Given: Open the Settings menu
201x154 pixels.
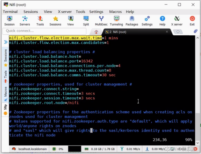Looking at the screenshot, I should coord(96,12).
